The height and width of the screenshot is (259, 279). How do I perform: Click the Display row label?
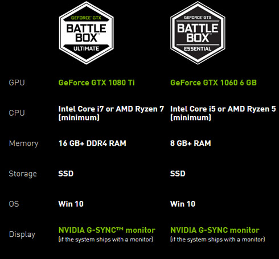22,235
